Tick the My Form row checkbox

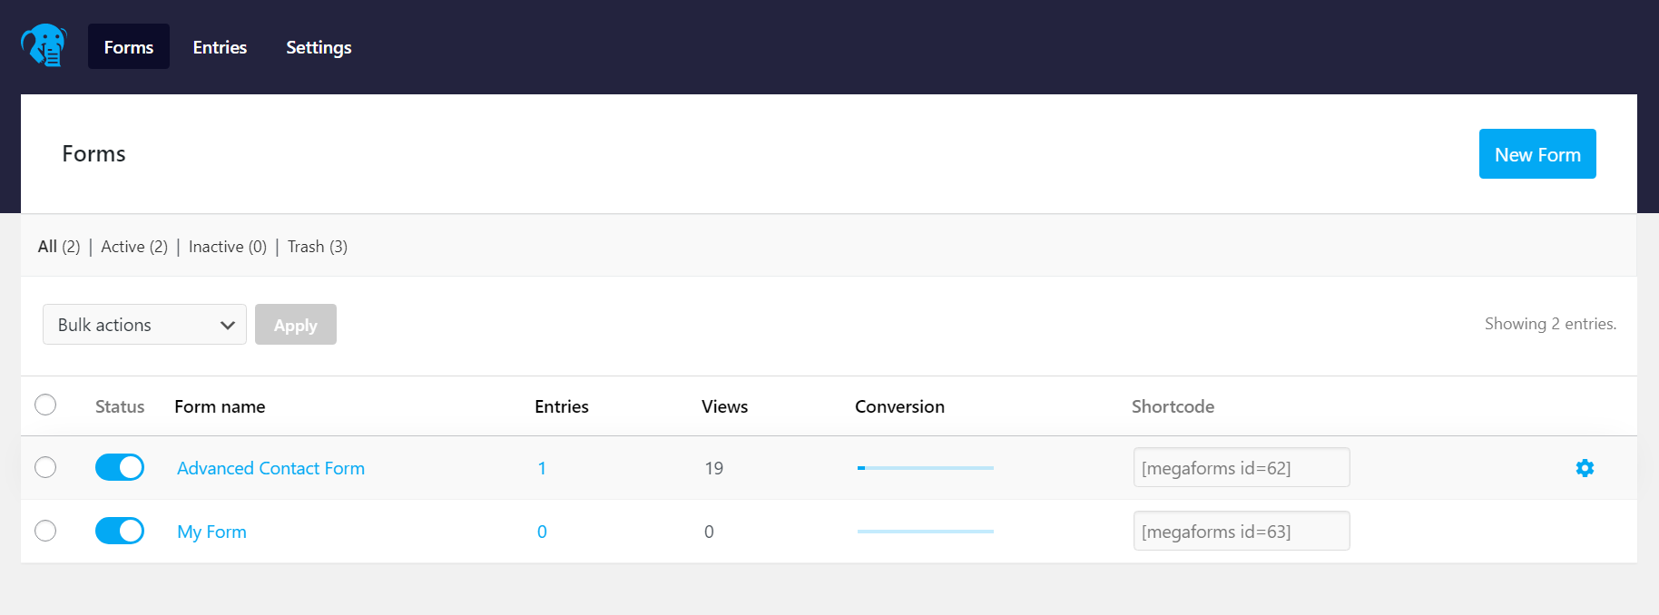[45, 531]
